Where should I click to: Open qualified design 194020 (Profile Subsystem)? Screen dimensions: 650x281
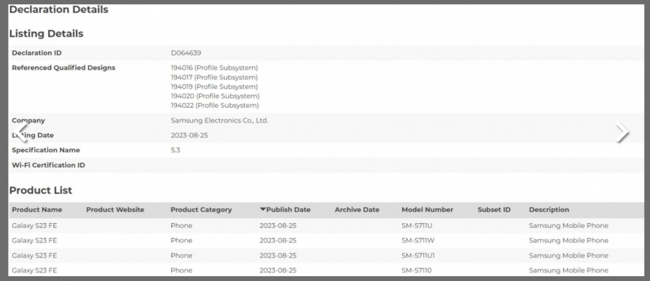tap(215, 96)
